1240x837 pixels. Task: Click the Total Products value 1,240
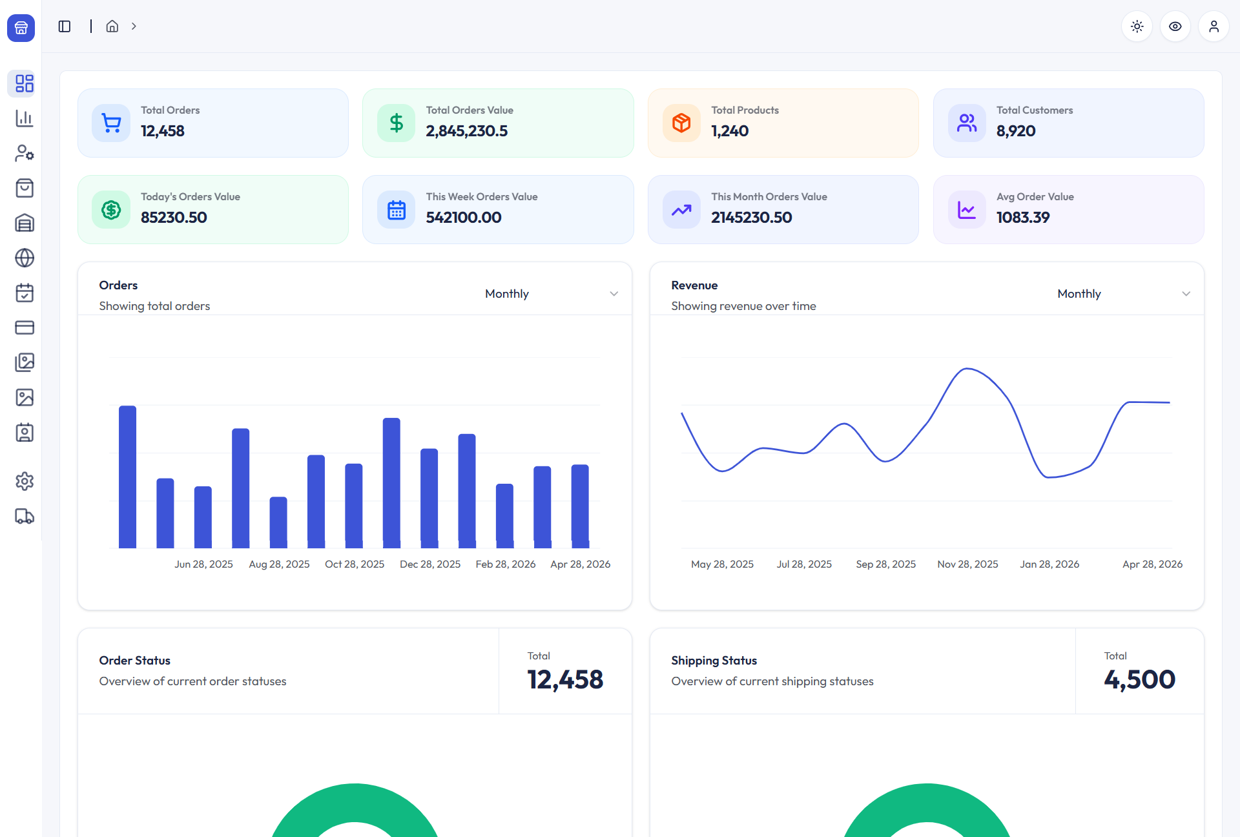tap(730, 131)
